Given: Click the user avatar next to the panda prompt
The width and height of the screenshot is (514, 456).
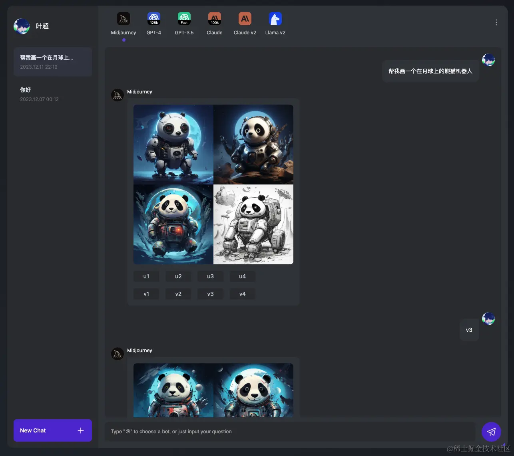Looking at the screenshot, I should pos(488,60).
